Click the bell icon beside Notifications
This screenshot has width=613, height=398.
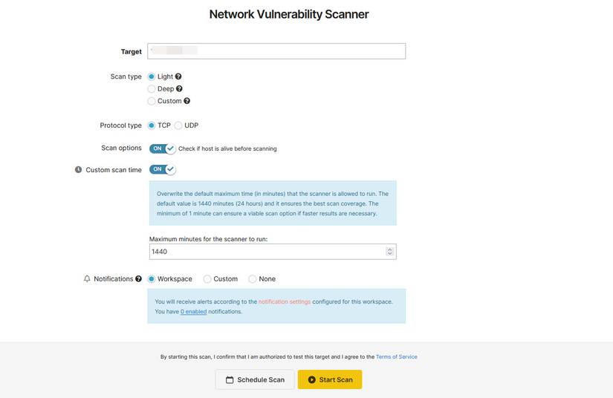(87, 279)
